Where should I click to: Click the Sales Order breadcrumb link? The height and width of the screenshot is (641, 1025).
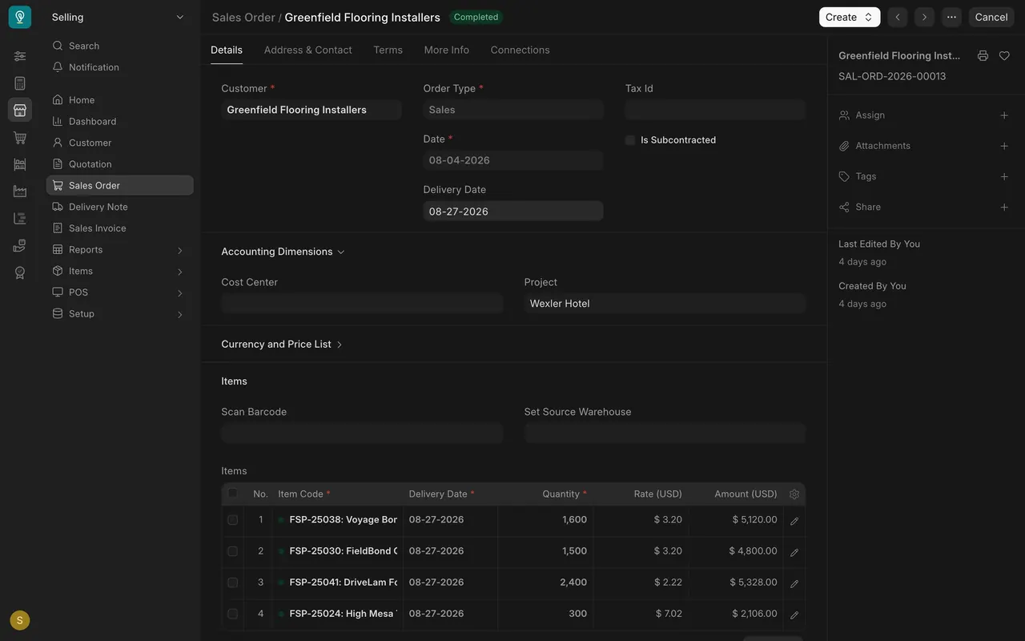point(243,17)
